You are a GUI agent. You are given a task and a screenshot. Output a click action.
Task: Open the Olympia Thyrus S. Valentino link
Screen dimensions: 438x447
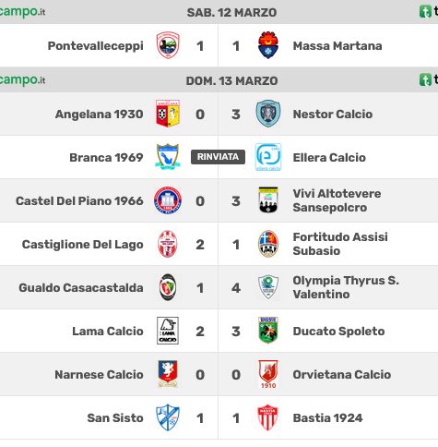pyautogui.click(x=346, y=287)
